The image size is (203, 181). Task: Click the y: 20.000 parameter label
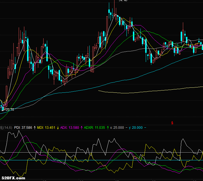136,128
